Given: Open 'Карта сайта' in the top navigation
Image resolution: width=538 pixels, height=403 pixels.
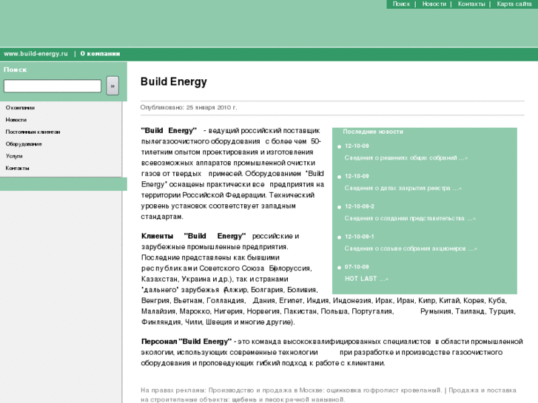Looking at the screenshot, I should pos(514,4).
